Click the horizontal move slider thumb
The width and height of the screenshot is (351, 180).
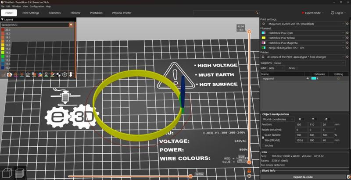pyautogui.click(x=190, y=176)
